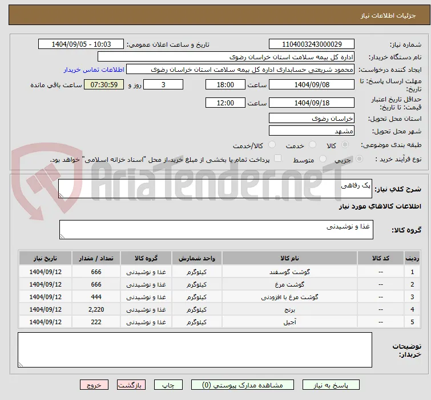This screenshot has height=400, width=431.
Task: Click the resize handle of توضیحات خریدار box
Action: pos(21,364)
